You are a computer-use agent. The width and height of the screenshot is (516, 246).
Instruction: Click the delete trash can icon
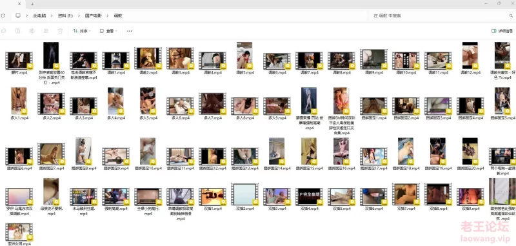[60, 31]
